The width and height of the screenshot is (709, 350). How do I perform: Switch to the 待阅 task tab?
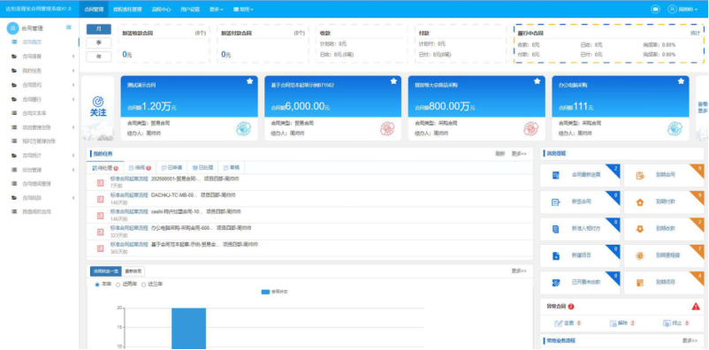point(140,168)
